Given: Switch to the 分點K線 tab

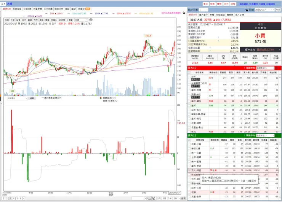Looking at the screenshot, I should point(27,9).
